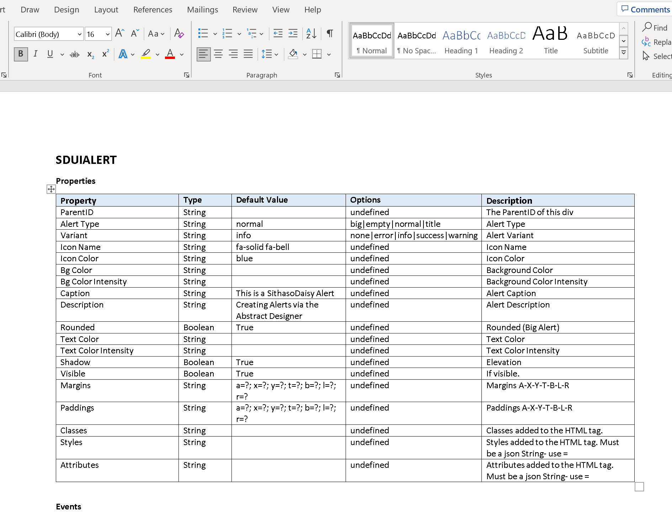Screen dimensions: 672x519
Task: Apply superscript formatting
Action: click(x=105, y=54)
